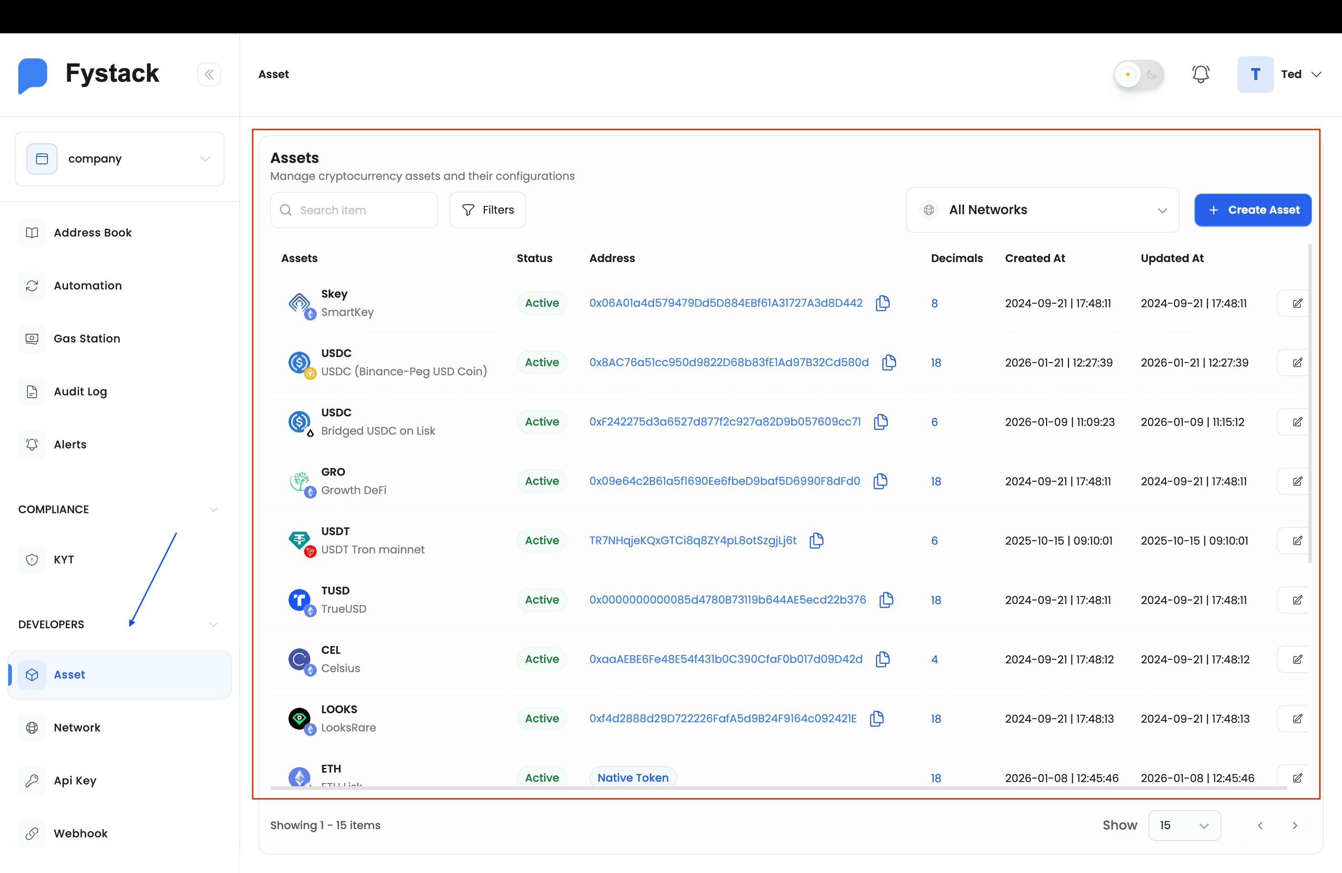Open the Audit Log page
Image resolution: width=1342 pixels, height=873 pixels.
[120, 391]
